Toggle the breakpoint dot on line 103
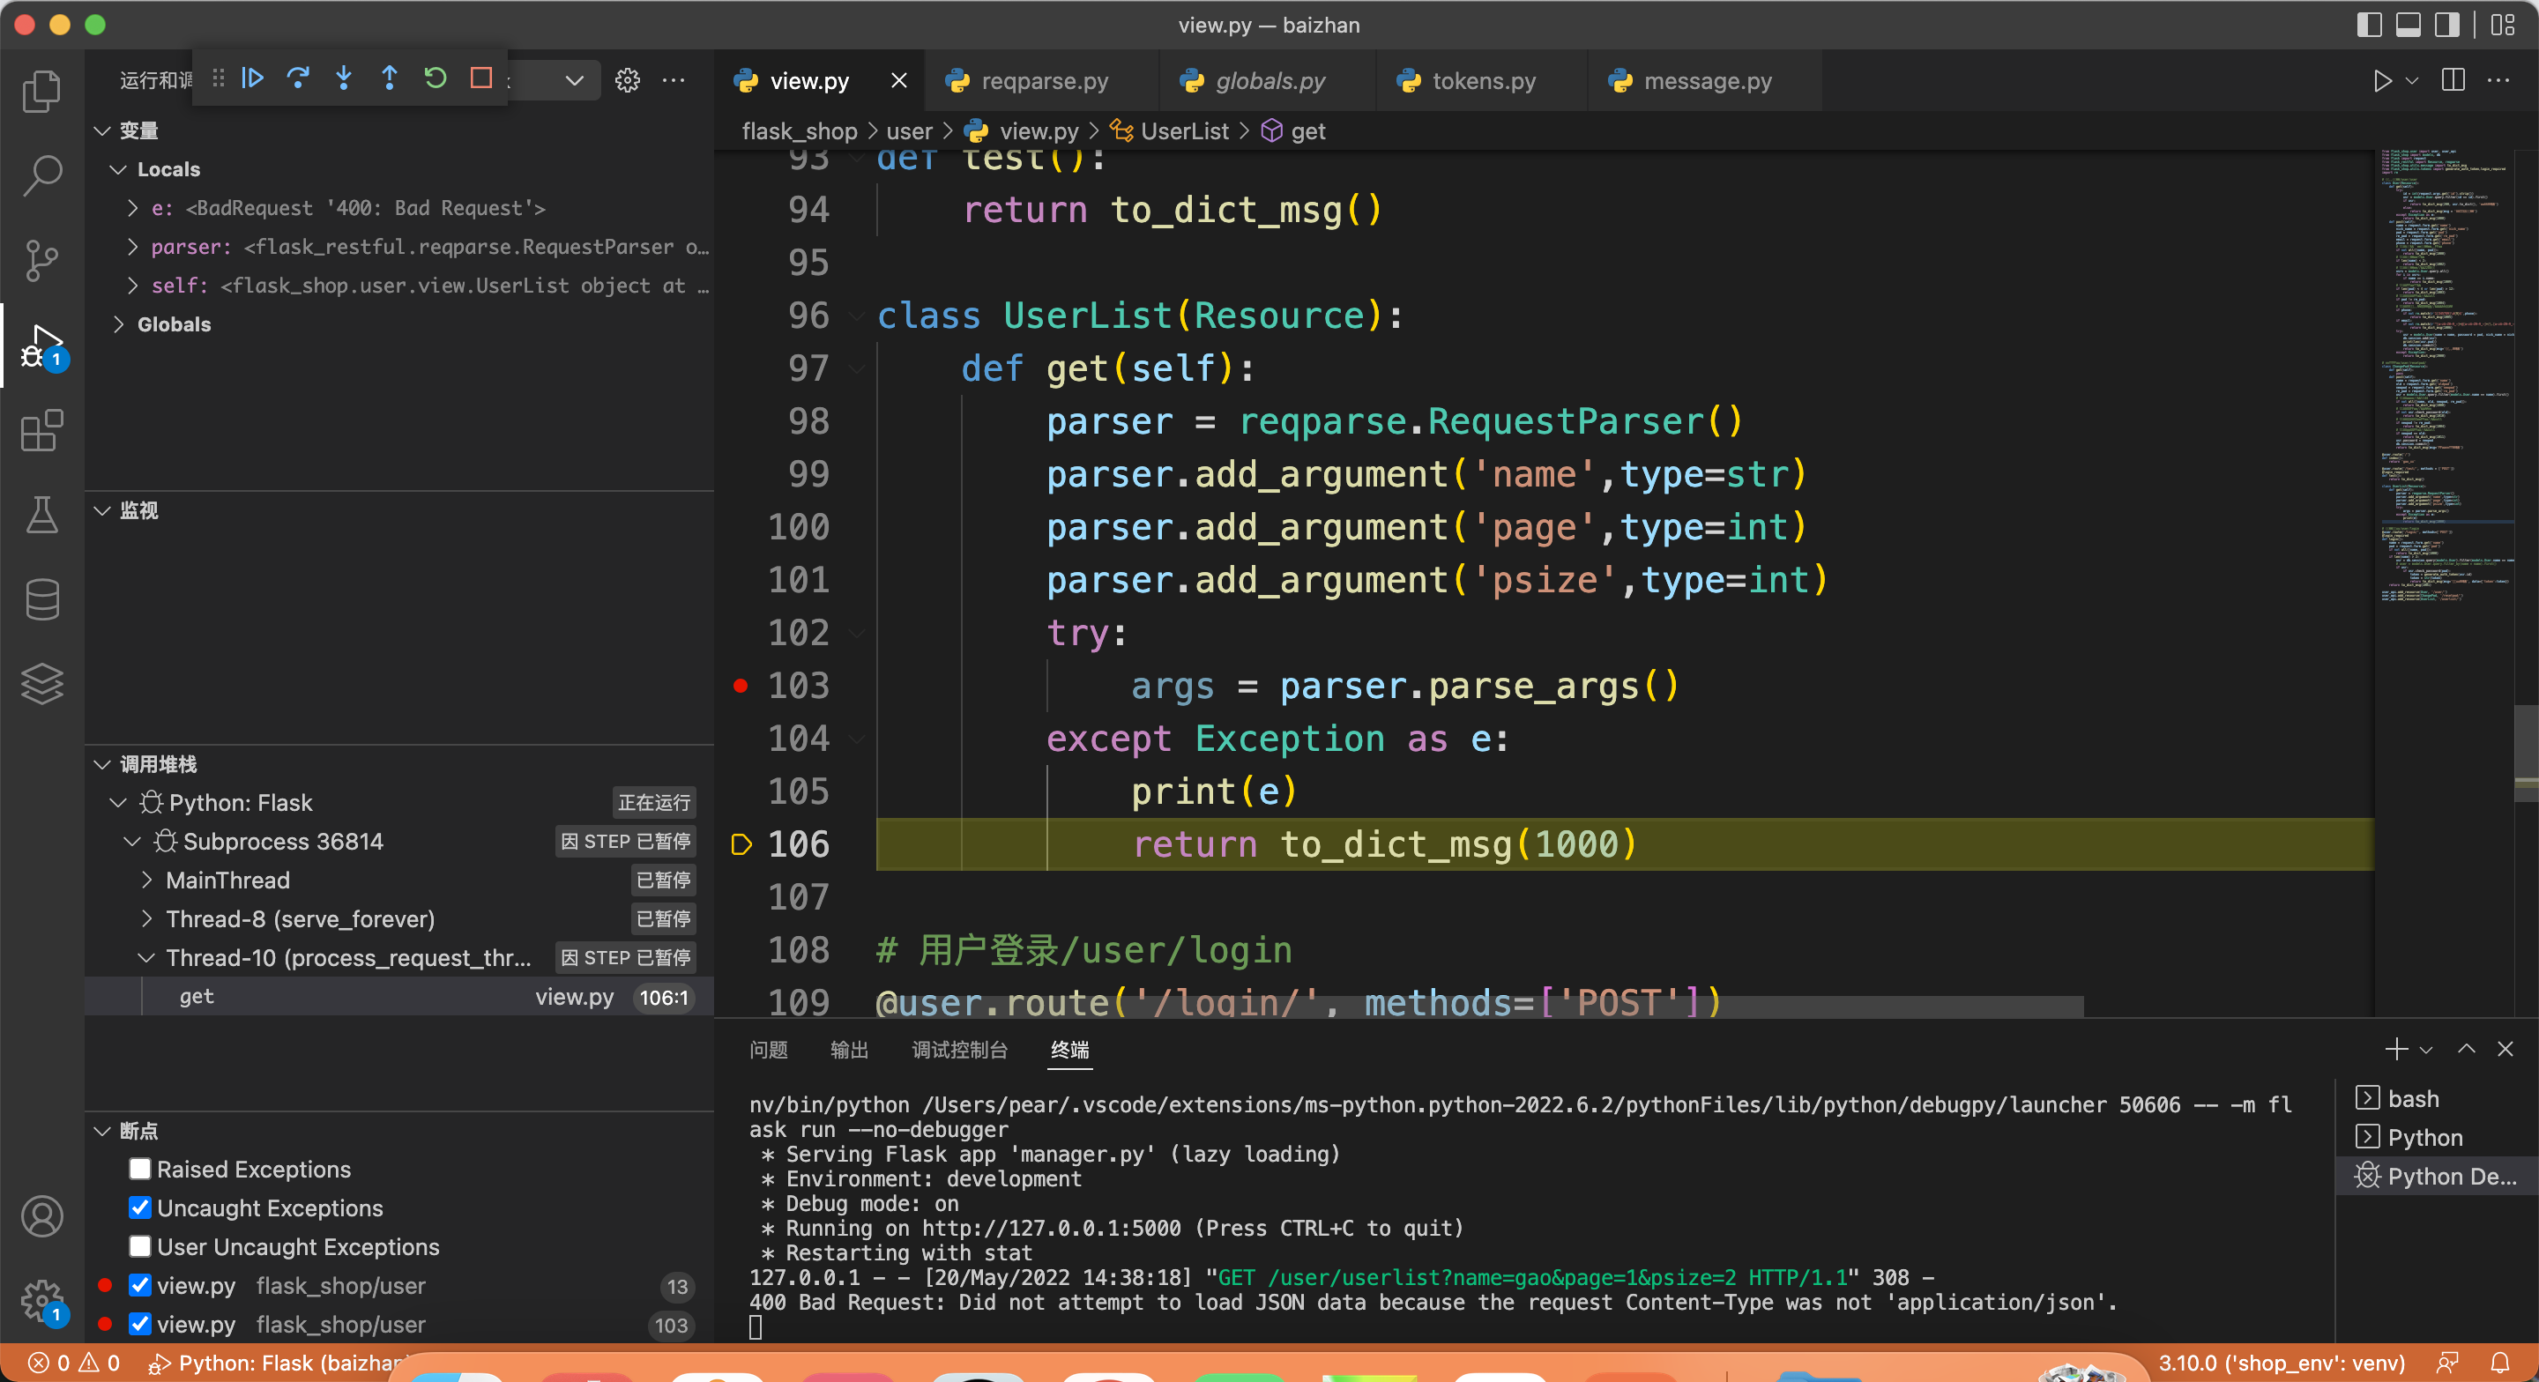The image size is (2539, 1382). tap(741, 685)
